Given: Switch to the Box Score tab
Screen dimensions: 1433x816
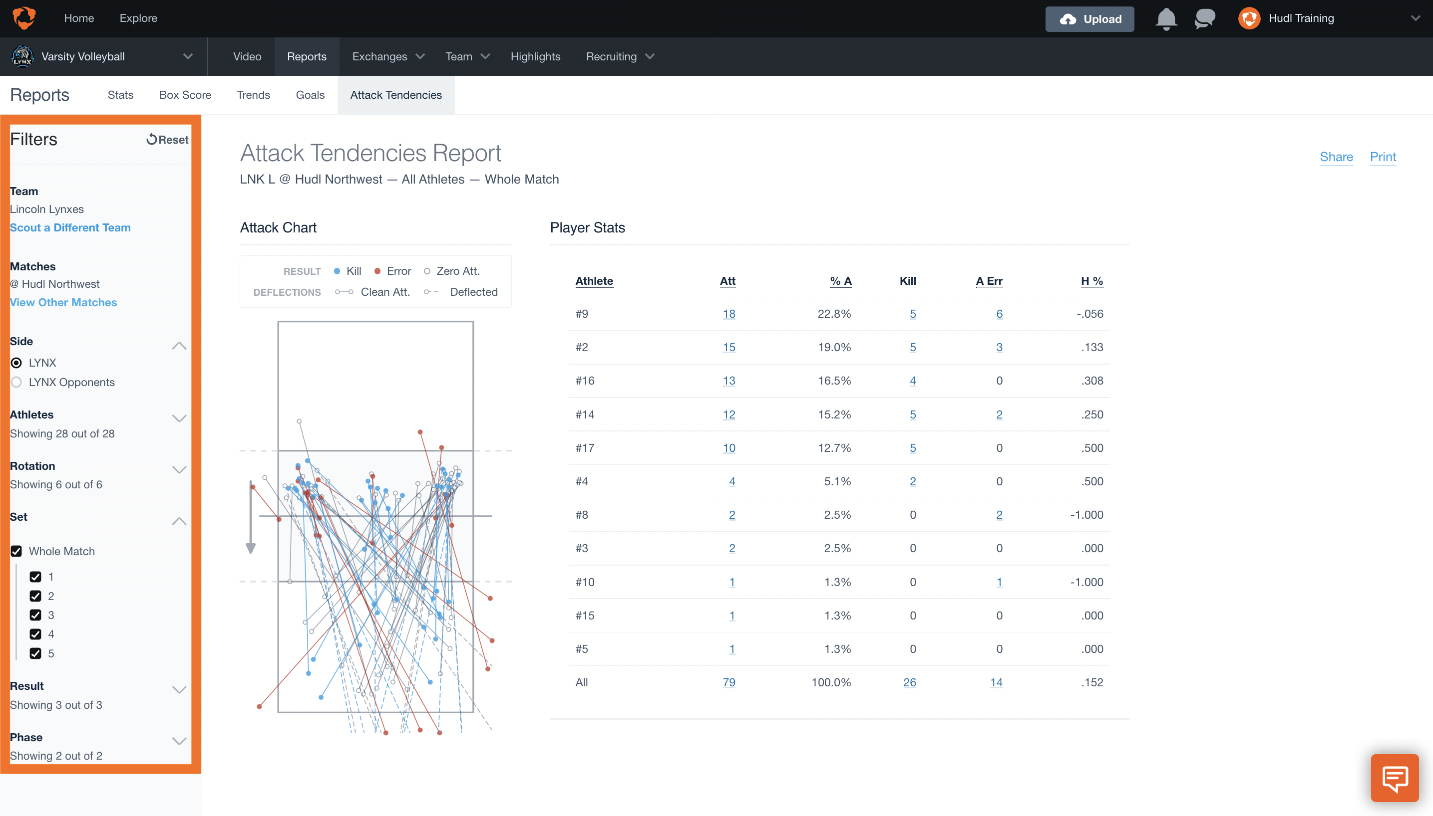Looking at the screenshot, I should (185, 95).
